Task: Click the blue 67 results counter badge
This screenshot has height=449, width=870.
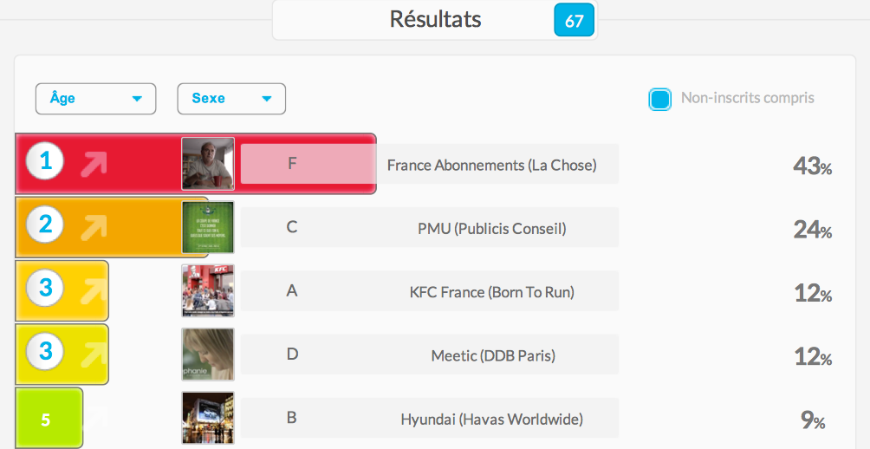Action: click(575, 20)
